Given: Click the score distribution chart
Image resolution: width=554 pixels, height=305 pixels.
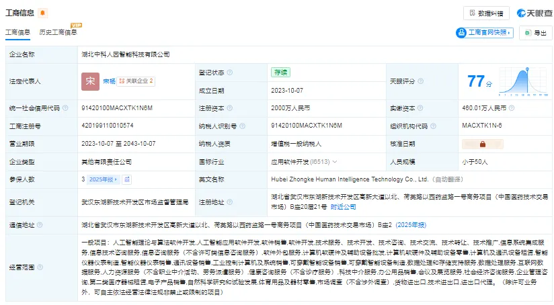Looking at the screenshot, I should (x=523, y=81).
